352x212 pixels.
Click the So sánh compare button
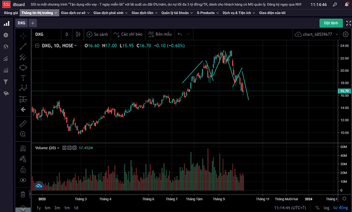tap(97, 34)
